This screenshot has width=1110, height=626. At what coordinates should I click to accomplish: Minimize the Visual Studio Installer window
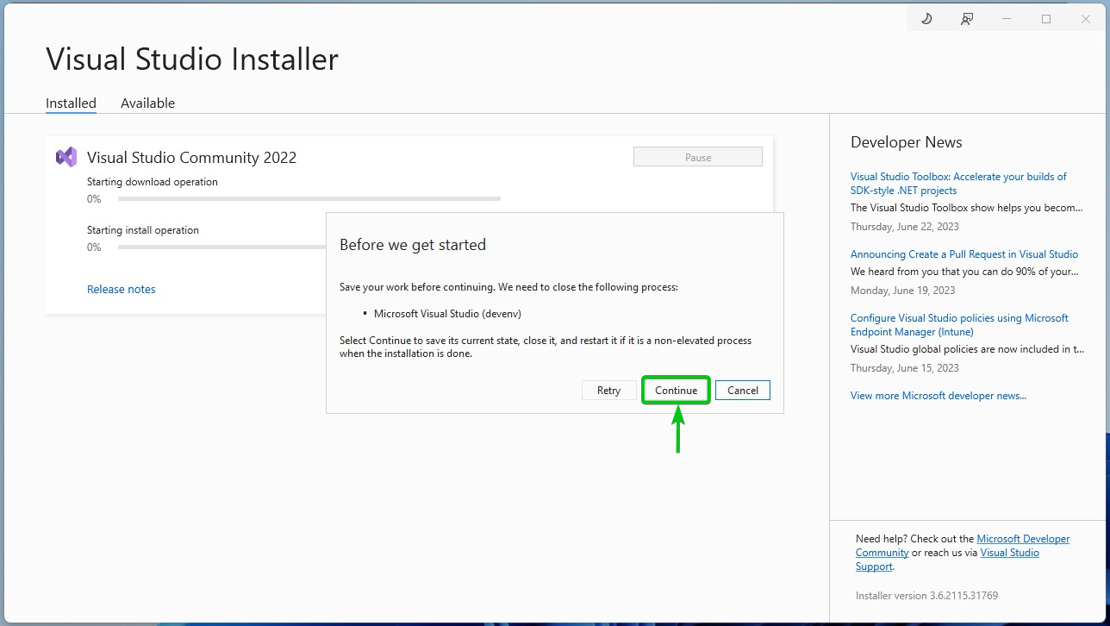(x=1007, y=19)
